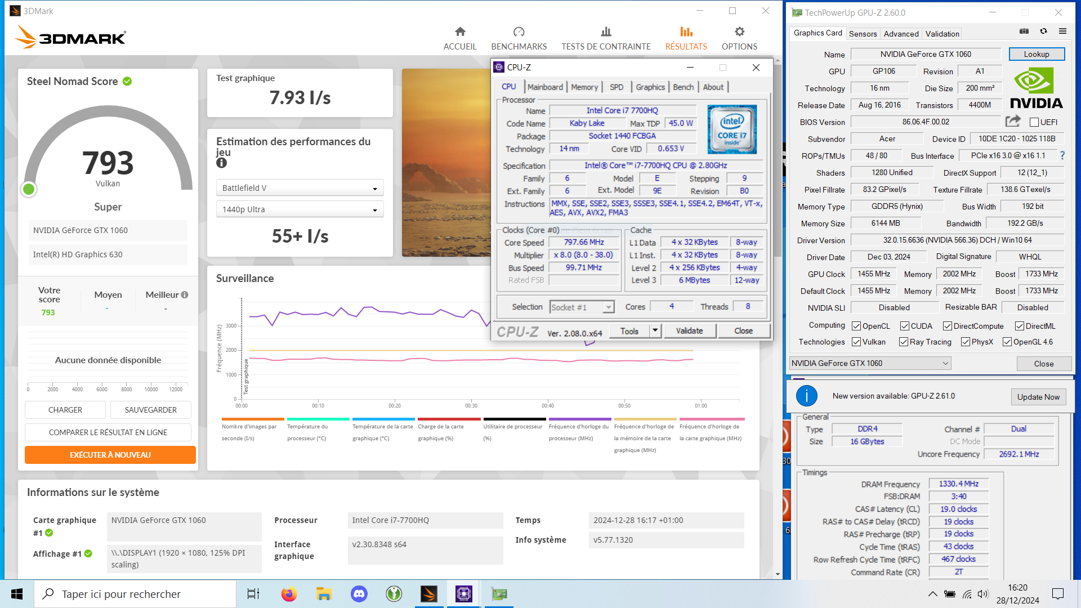
Task: Click the Lookup button in GPU-Z
Action: pyautogui.click(x=1037, y=54)
